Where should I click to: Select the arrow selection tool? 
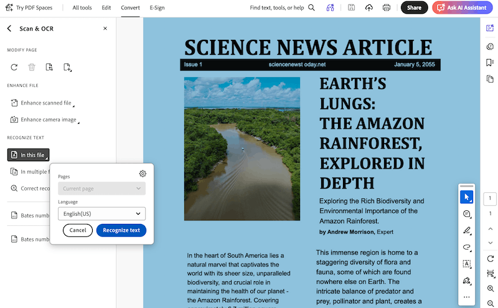(x=466, y=197)
